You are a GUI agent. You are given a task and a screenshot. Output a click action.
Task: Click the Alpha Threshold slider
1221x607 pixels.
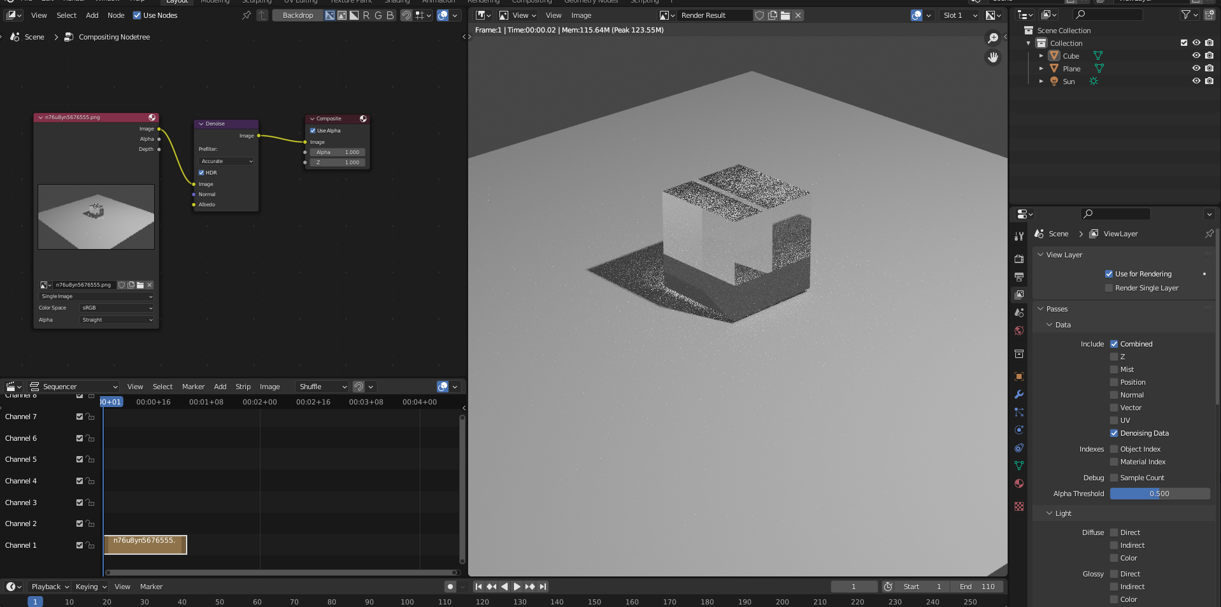(1159, 494)
